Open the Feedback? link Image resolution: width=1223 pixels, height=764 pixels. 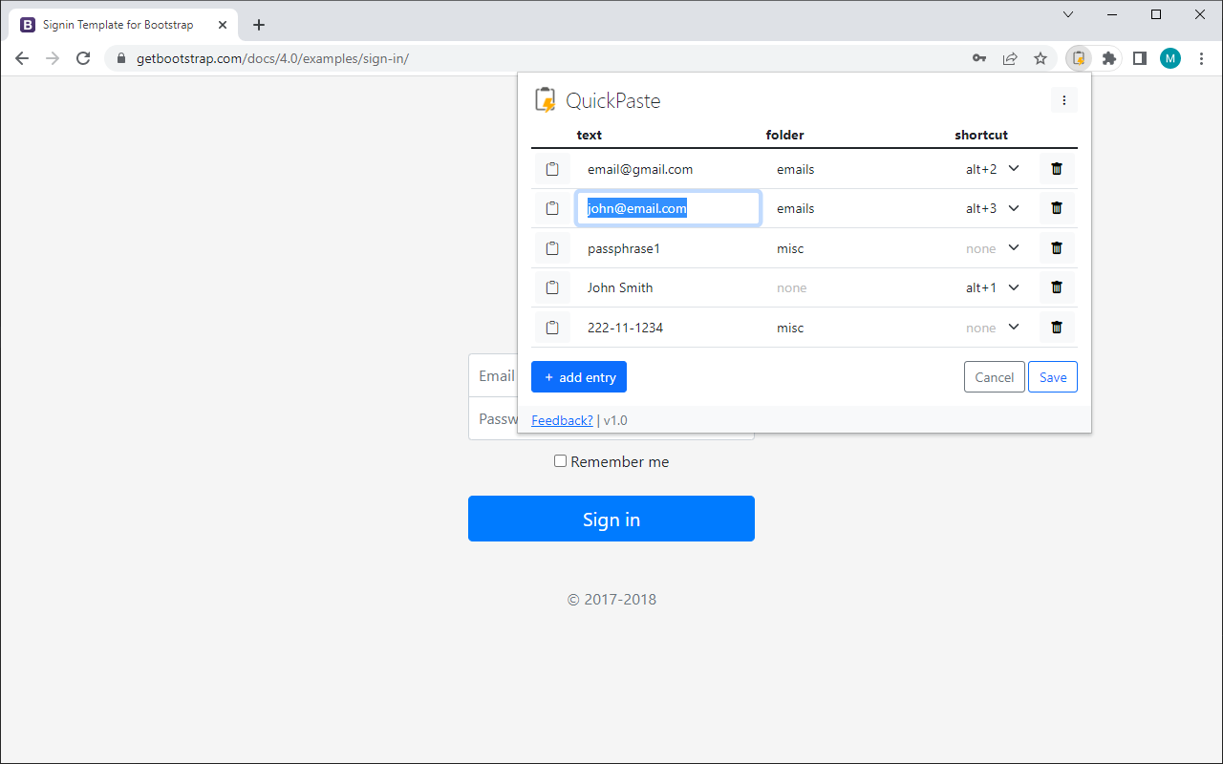[562, 419]
